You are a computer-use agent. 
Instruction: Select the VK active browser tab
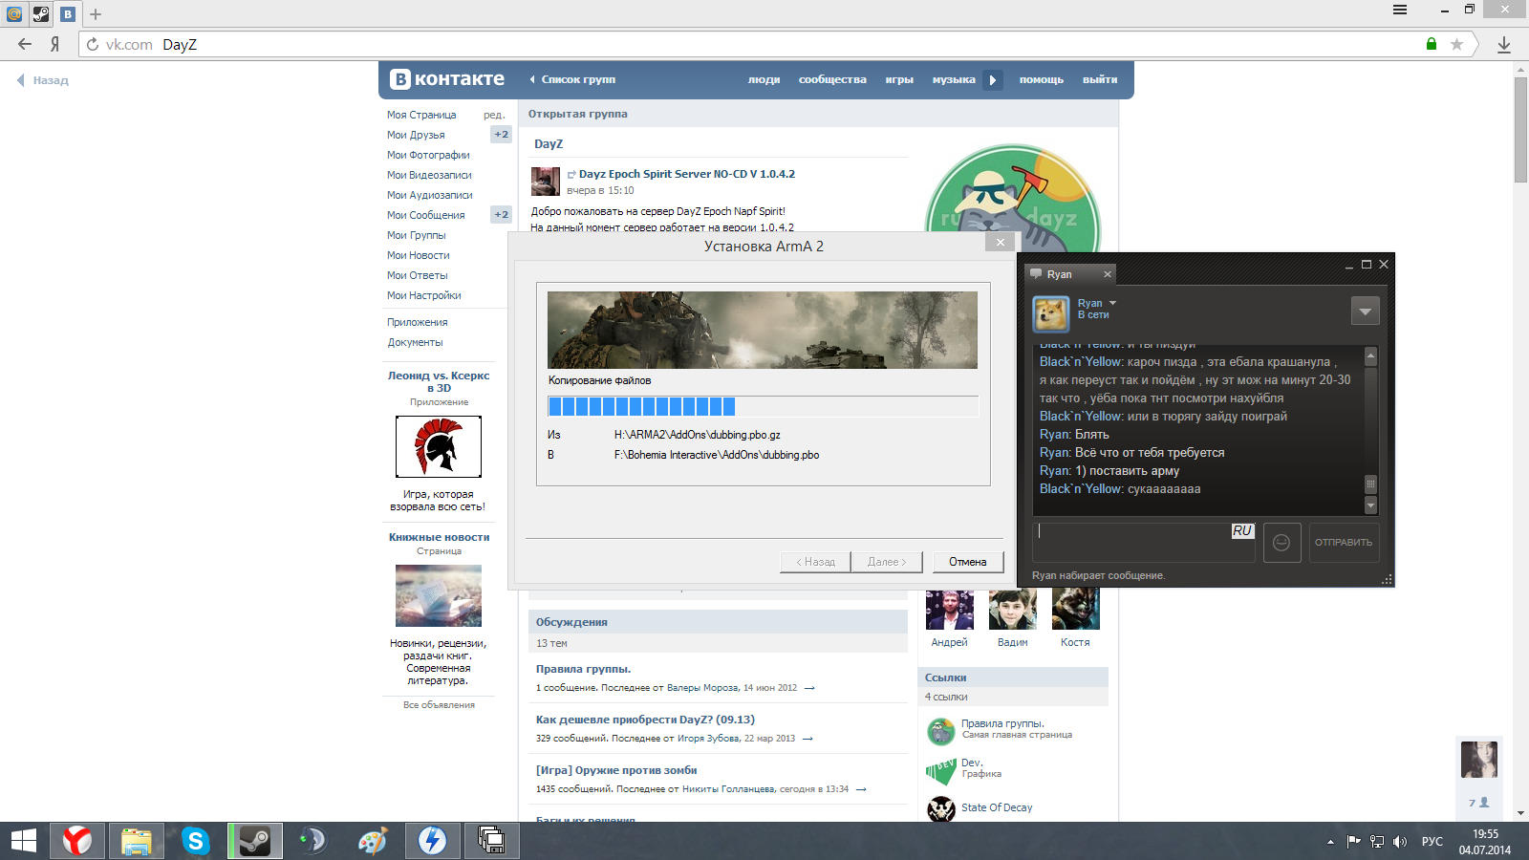pyautogui.click(x=68, y=13)
